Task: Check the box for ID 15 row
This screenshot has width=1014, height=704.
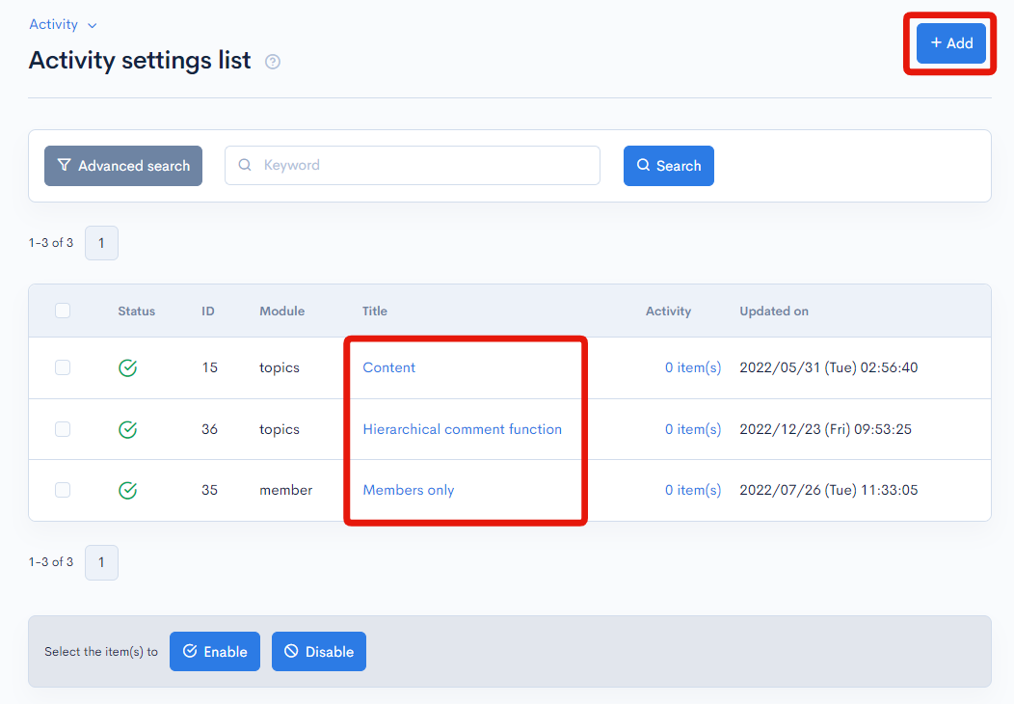Action: pos(63,367)
